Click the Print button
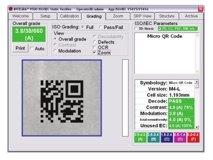This screenshot has height=160, width=213. [x=20, y=48]
